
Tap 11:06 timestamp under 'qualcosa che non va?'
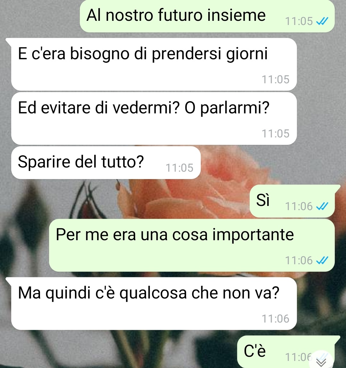click(275, 319)
